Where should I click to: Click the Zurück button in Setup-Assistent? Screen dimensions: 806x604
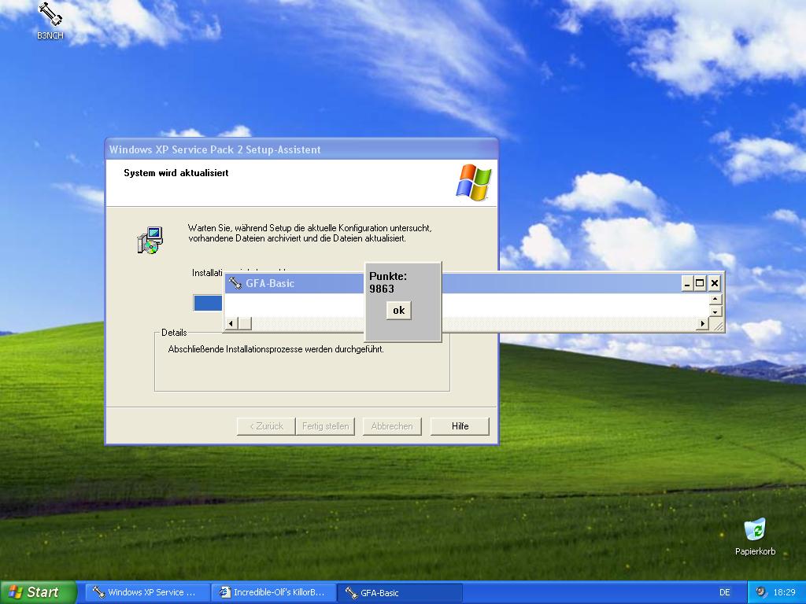coord(266,426)
